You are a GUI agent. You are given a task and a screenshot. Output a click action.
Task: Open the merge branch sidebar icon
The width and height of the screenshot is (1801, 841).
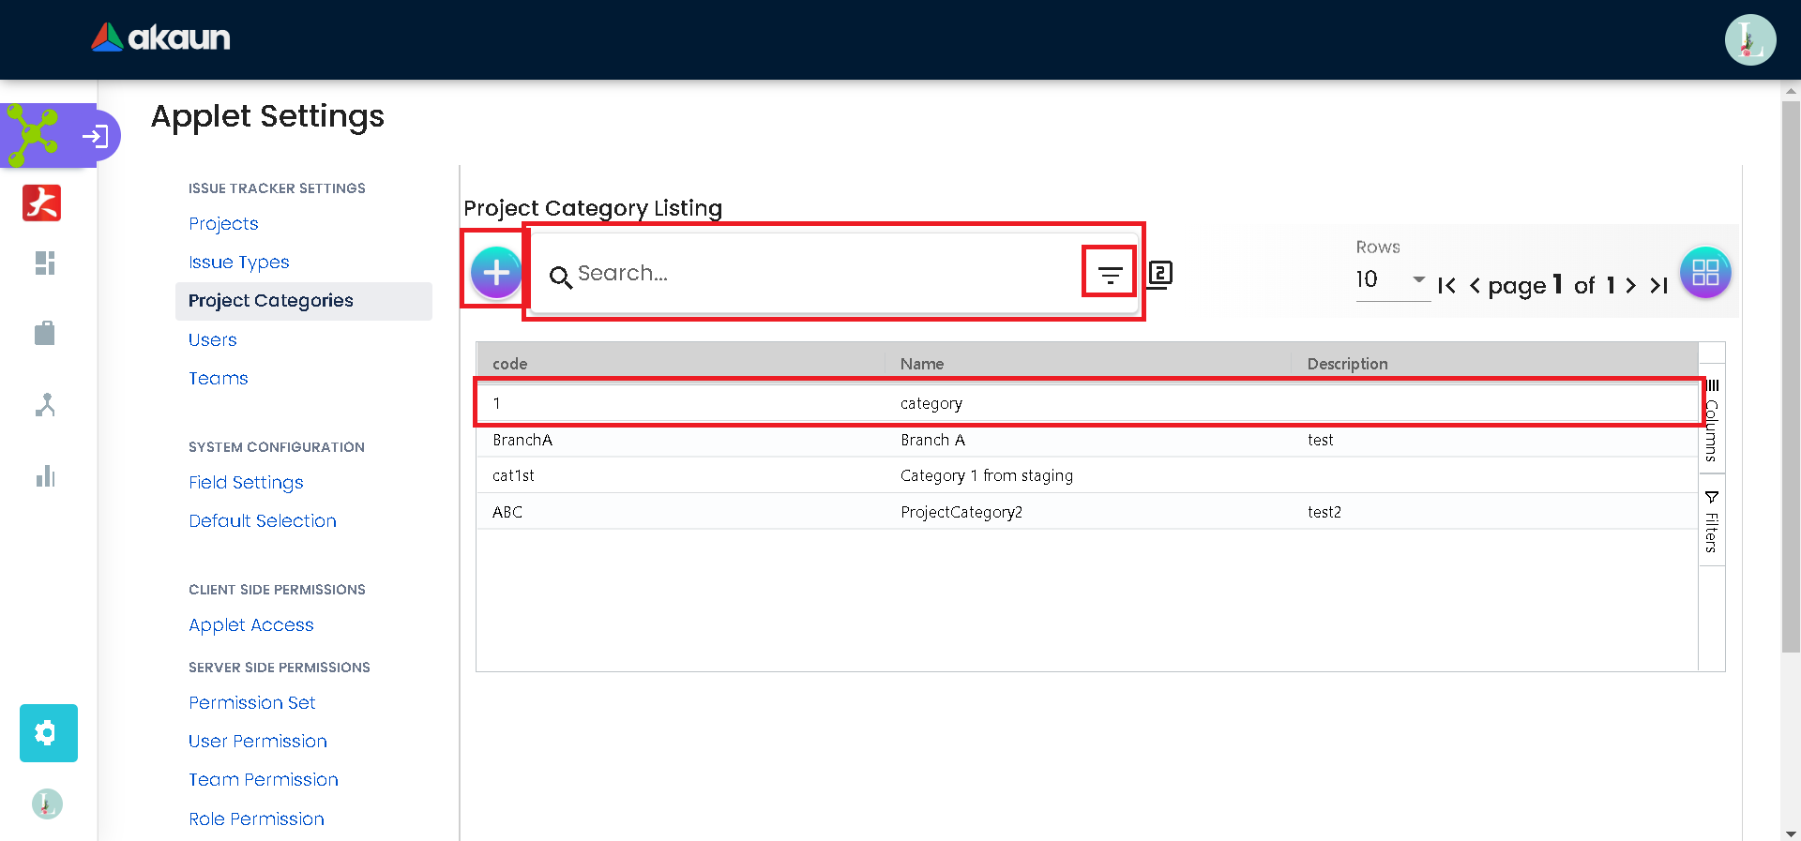pos(45,405)
